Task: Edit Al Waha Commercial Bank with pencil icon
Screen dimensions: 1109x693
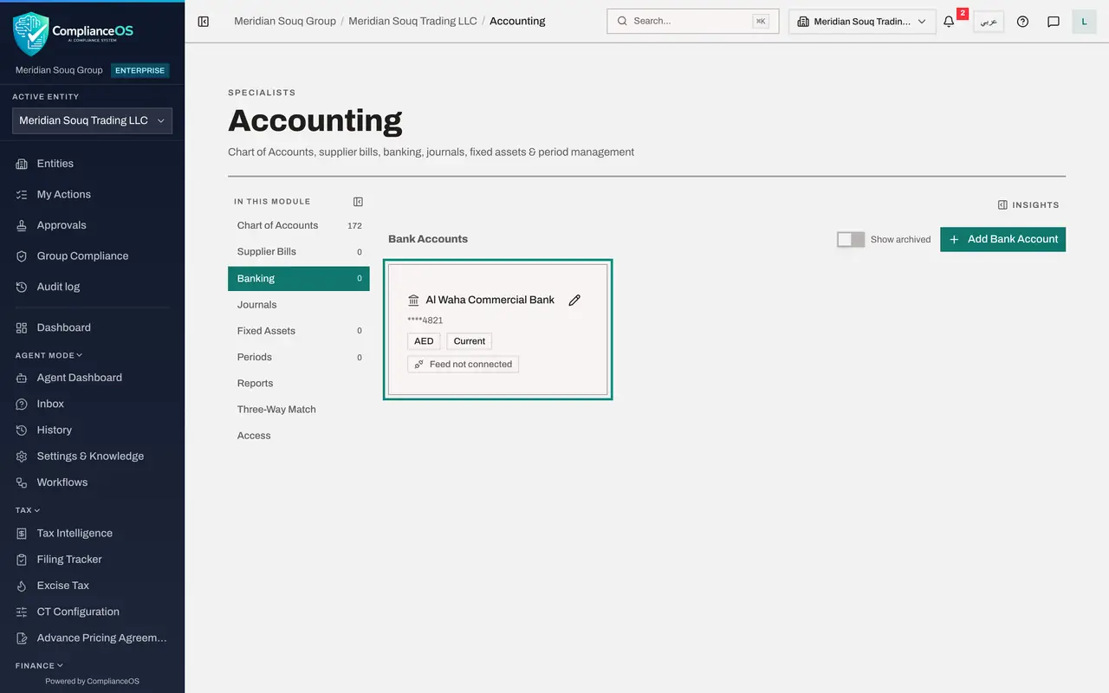Action: (574, 301)
